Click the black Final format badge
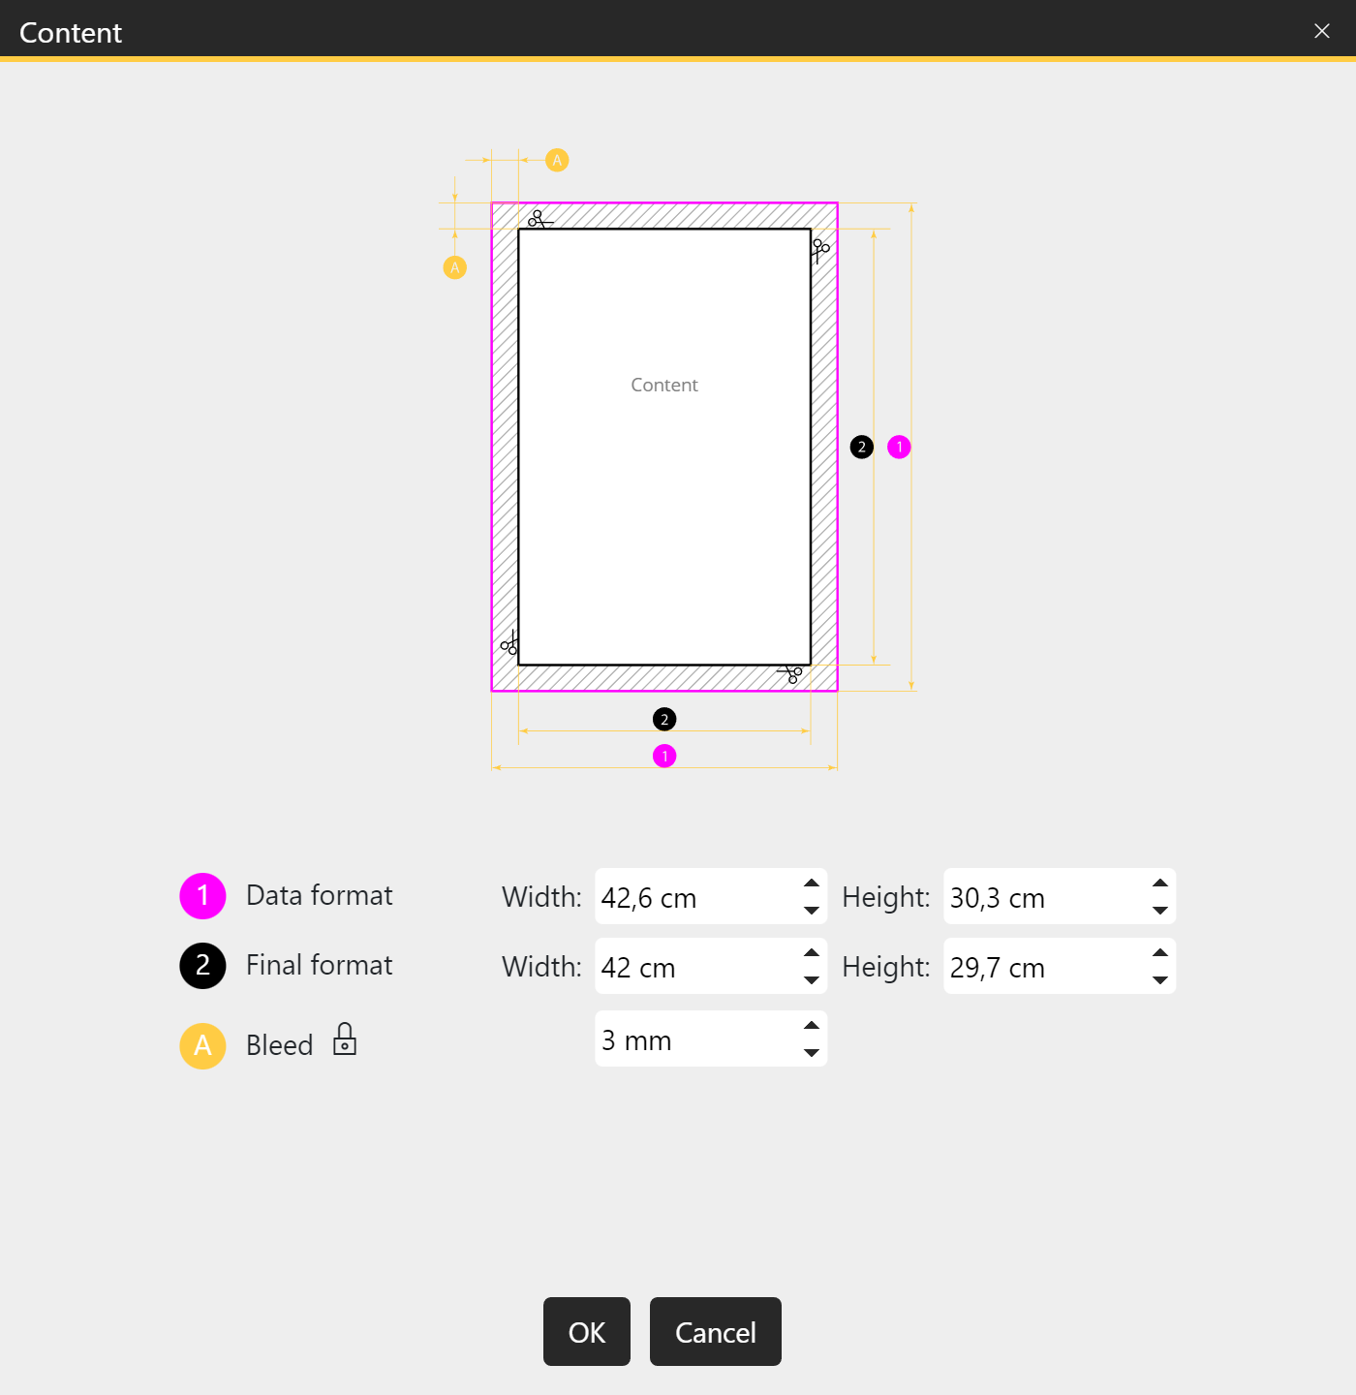1356x1395 pixels. tap(201, 965)
